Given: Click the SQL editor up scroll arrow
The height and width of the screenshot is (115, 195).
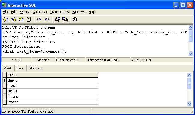Looking at the screenshot, I should [x=191, y=27].
